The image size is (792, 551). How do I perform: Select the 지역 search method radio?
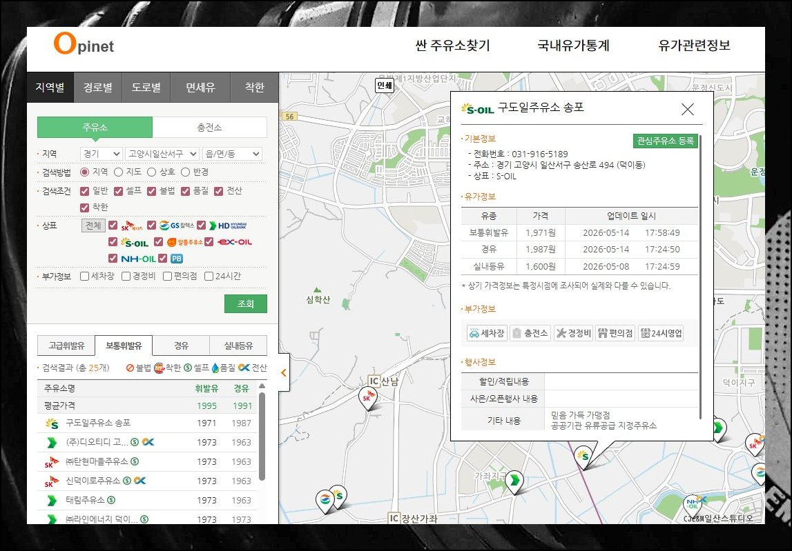coord(84,172)
